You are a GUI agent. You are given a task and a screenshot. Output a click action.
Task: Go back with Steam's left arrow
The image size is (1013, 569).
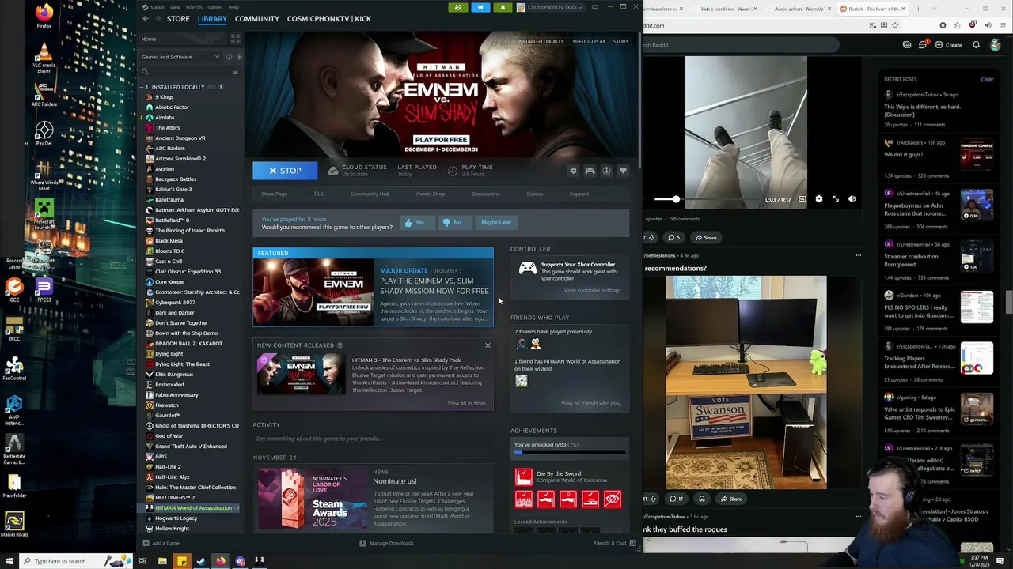click(x=145, y=18)
